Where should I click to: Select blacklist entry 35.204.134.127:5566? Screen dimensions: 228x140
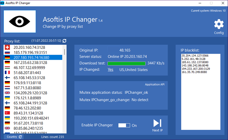coord(195,55)
